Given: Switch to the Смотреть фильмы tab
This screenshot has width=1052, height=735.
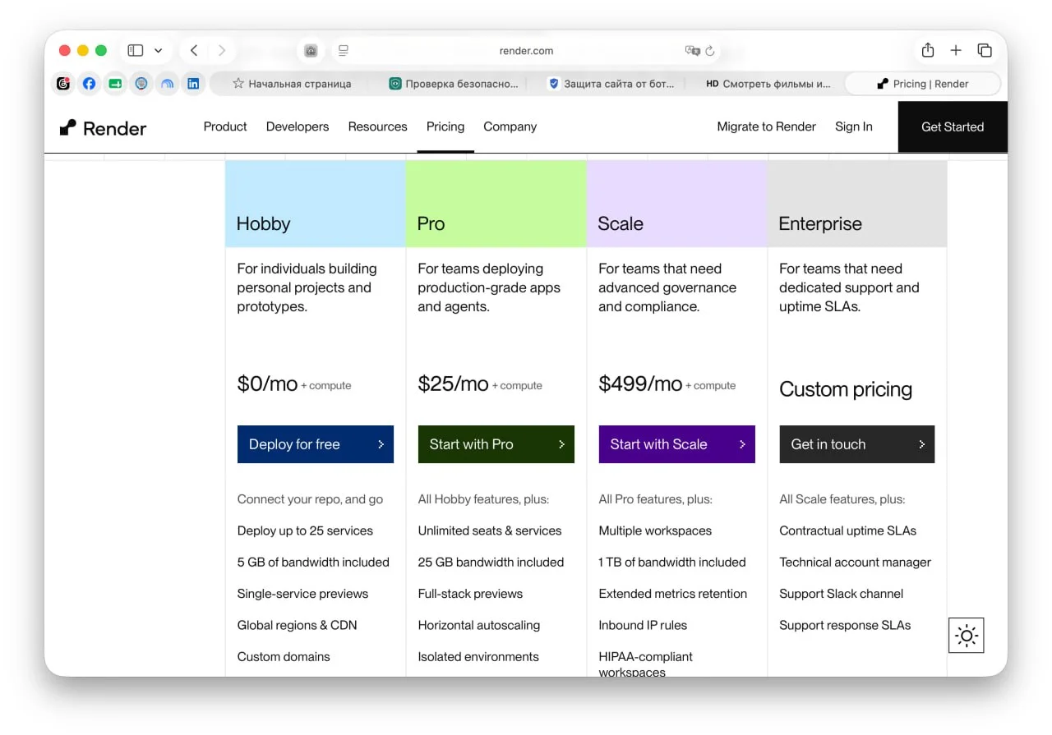Looking at the screenshot, I should [768, 84].
